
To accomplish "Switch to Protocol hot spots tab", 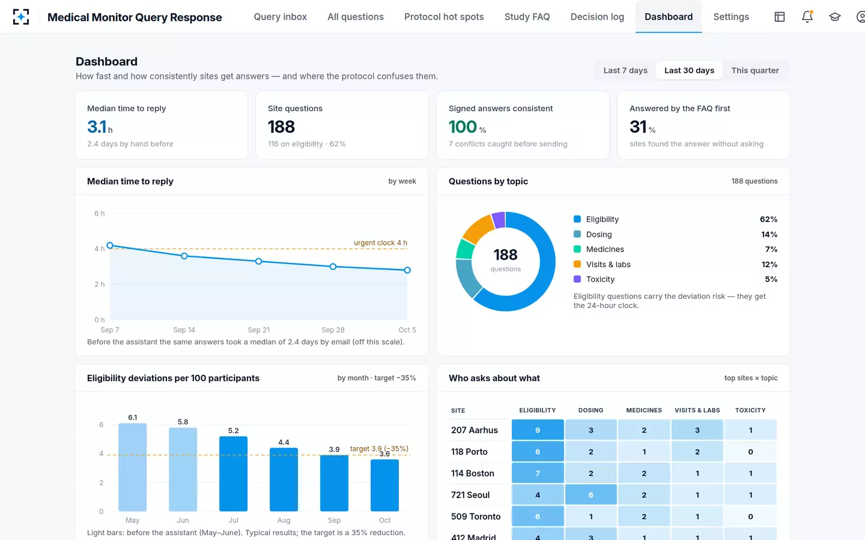I will point(444,17).
